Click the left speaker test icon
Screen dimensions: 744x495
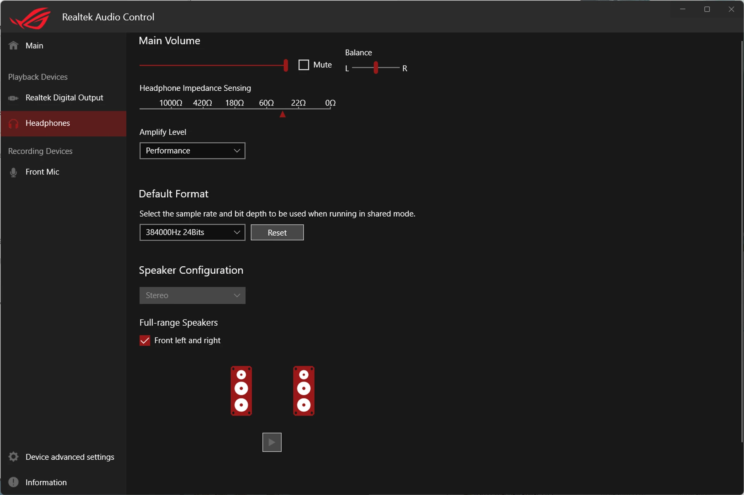(241, 391)
